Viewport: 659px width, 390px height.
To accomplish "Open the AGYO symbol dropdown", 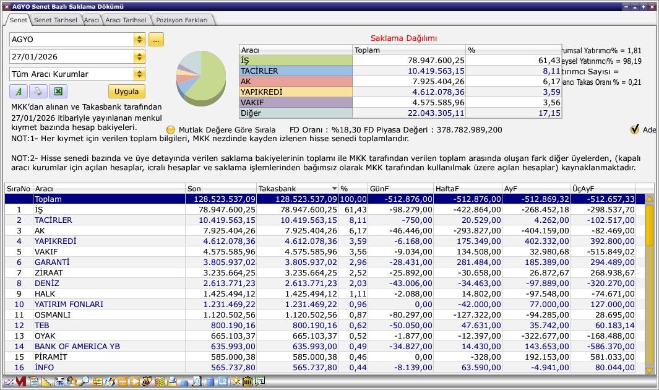I will point(139,40).
